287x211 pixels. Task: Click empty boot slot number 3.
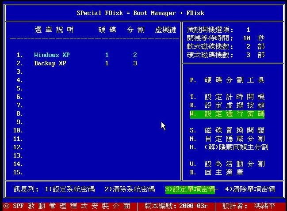point(19,72)
